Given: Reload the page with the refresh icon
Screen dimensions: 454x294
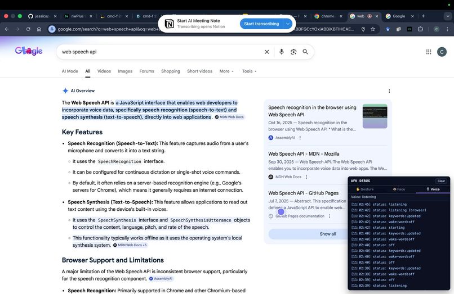Looking at the screenshot, I should click(28, 29).
